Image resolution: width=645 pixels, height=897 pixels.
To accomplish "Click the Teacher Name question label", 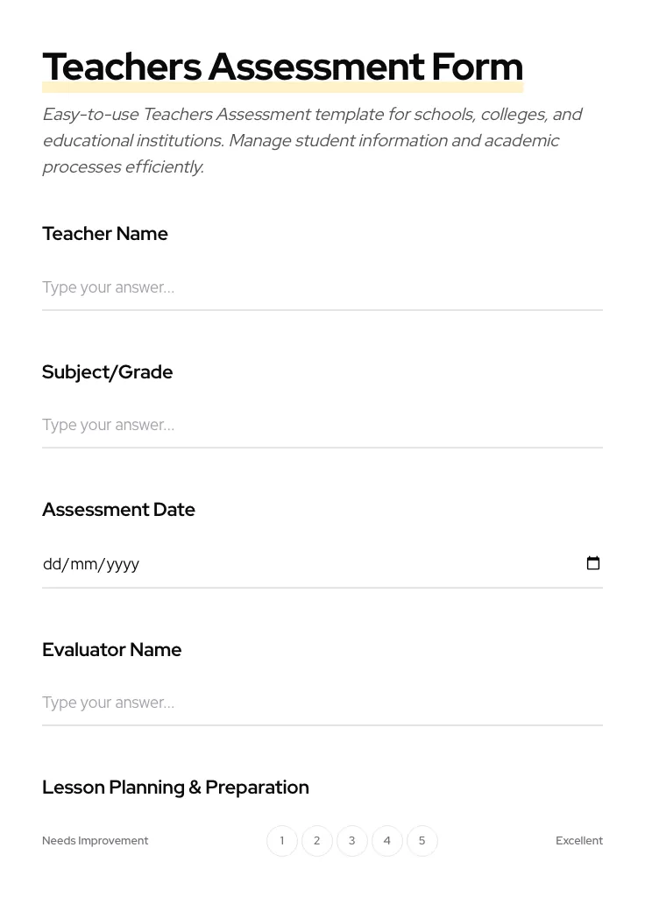I will [104, 233].
